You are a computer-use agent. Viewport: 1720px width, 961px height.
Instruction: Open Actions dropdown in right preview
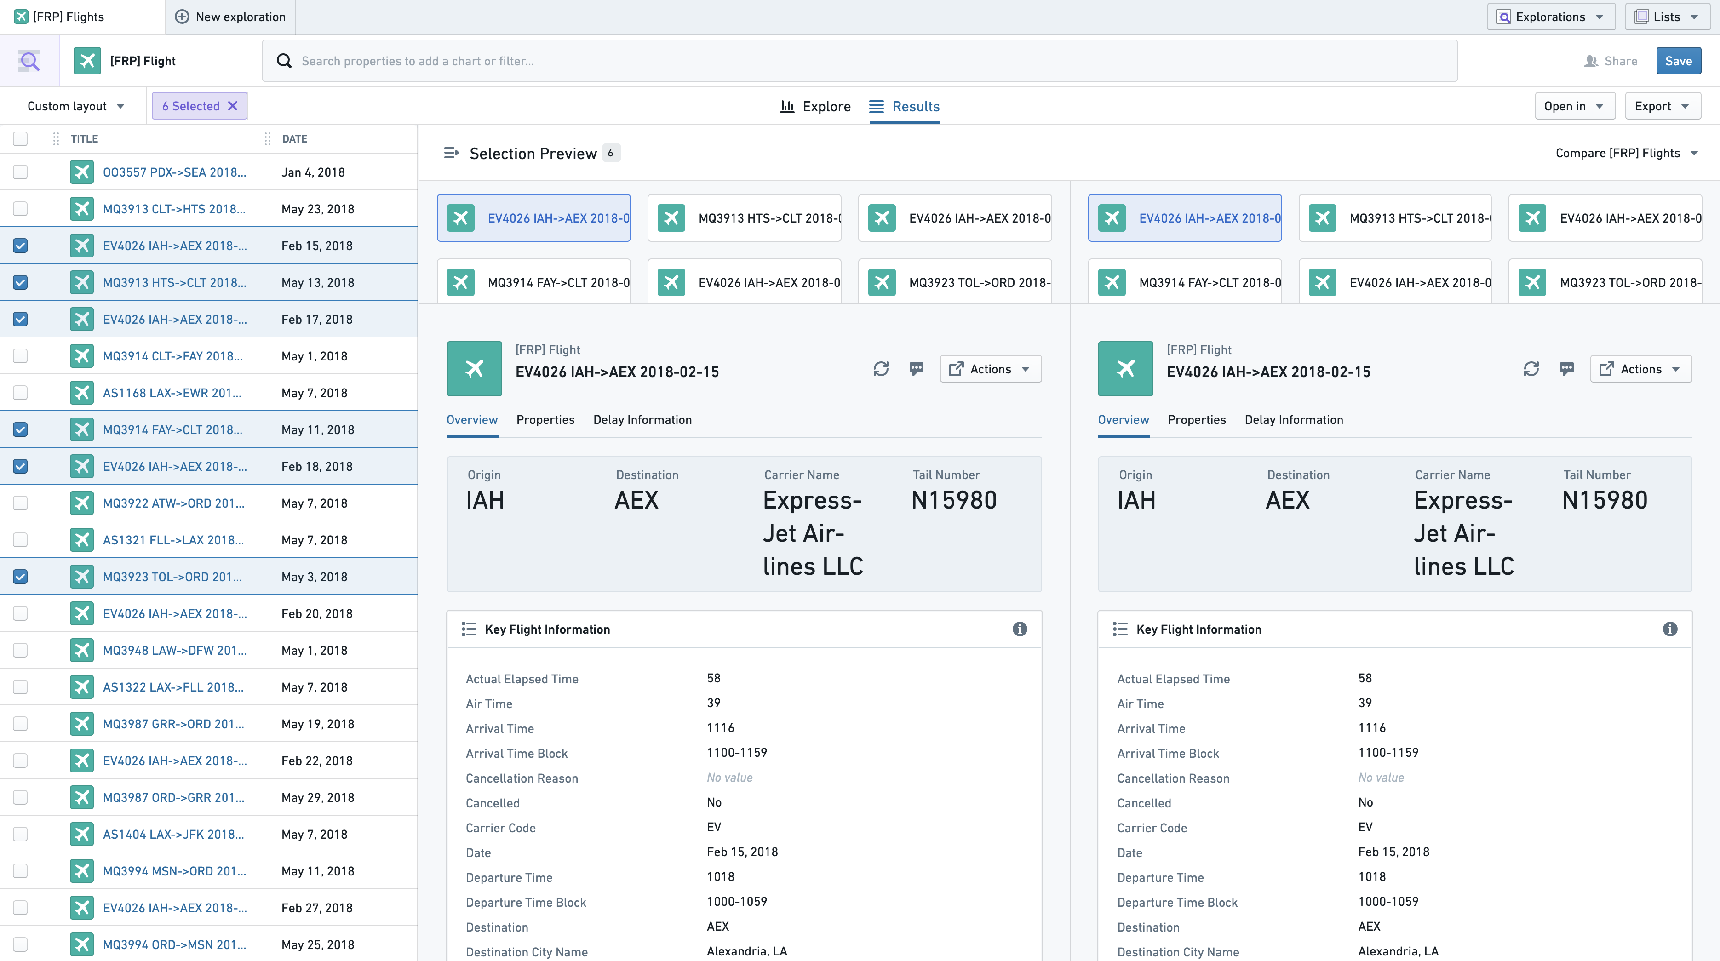(x=1640, y=369)
